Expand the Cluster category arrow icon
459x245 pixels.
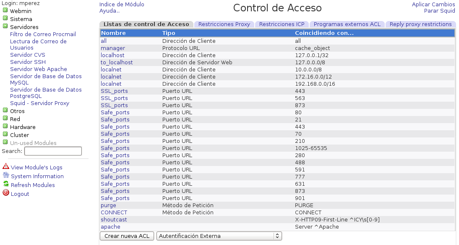[x=5, y=134]
